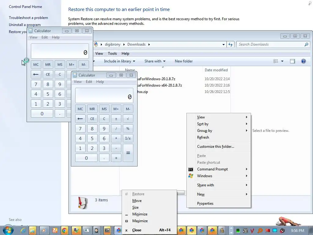Click the front Calculator title bar icon
This screenshot has width=313, height=235.
75,75
